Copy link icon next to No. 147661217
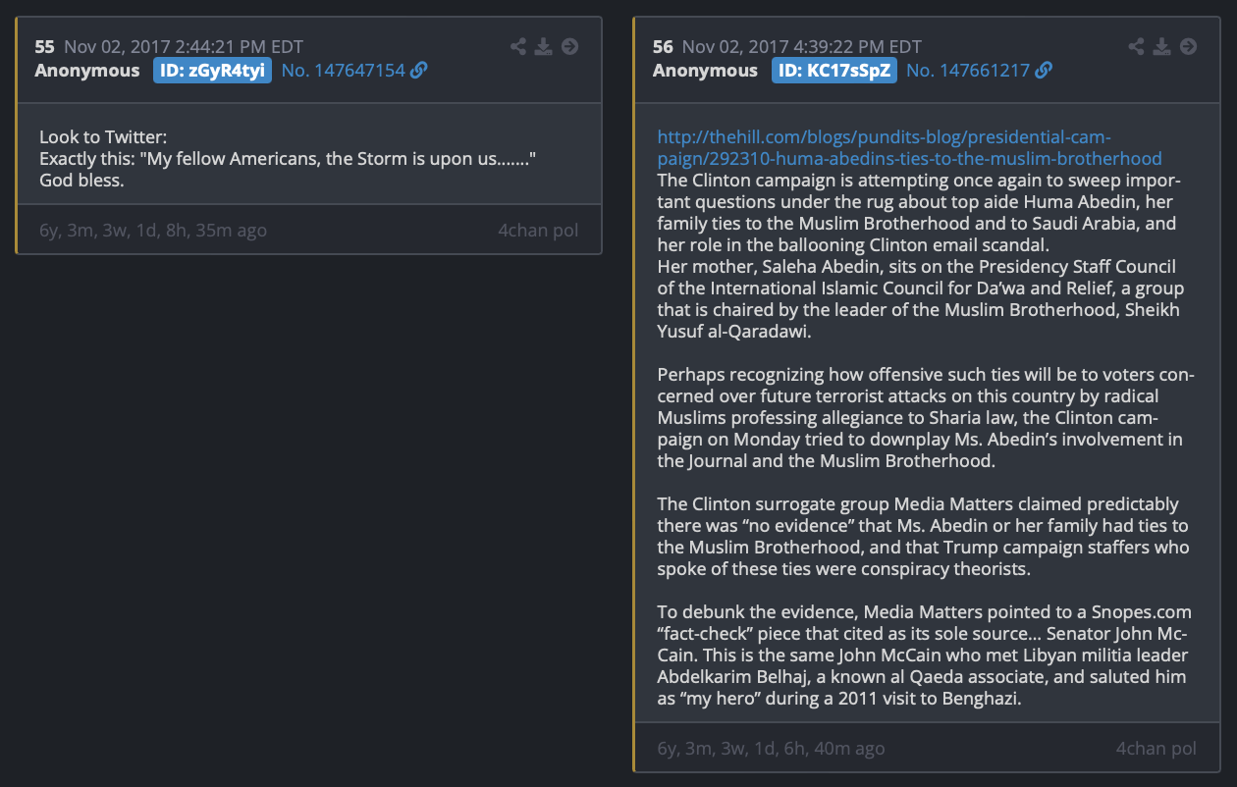The width and height of the screenshot is (1237, 787). pos(1044,70)
